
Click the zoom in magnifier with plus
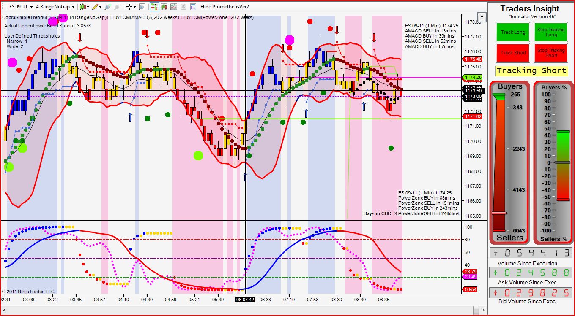108,7
